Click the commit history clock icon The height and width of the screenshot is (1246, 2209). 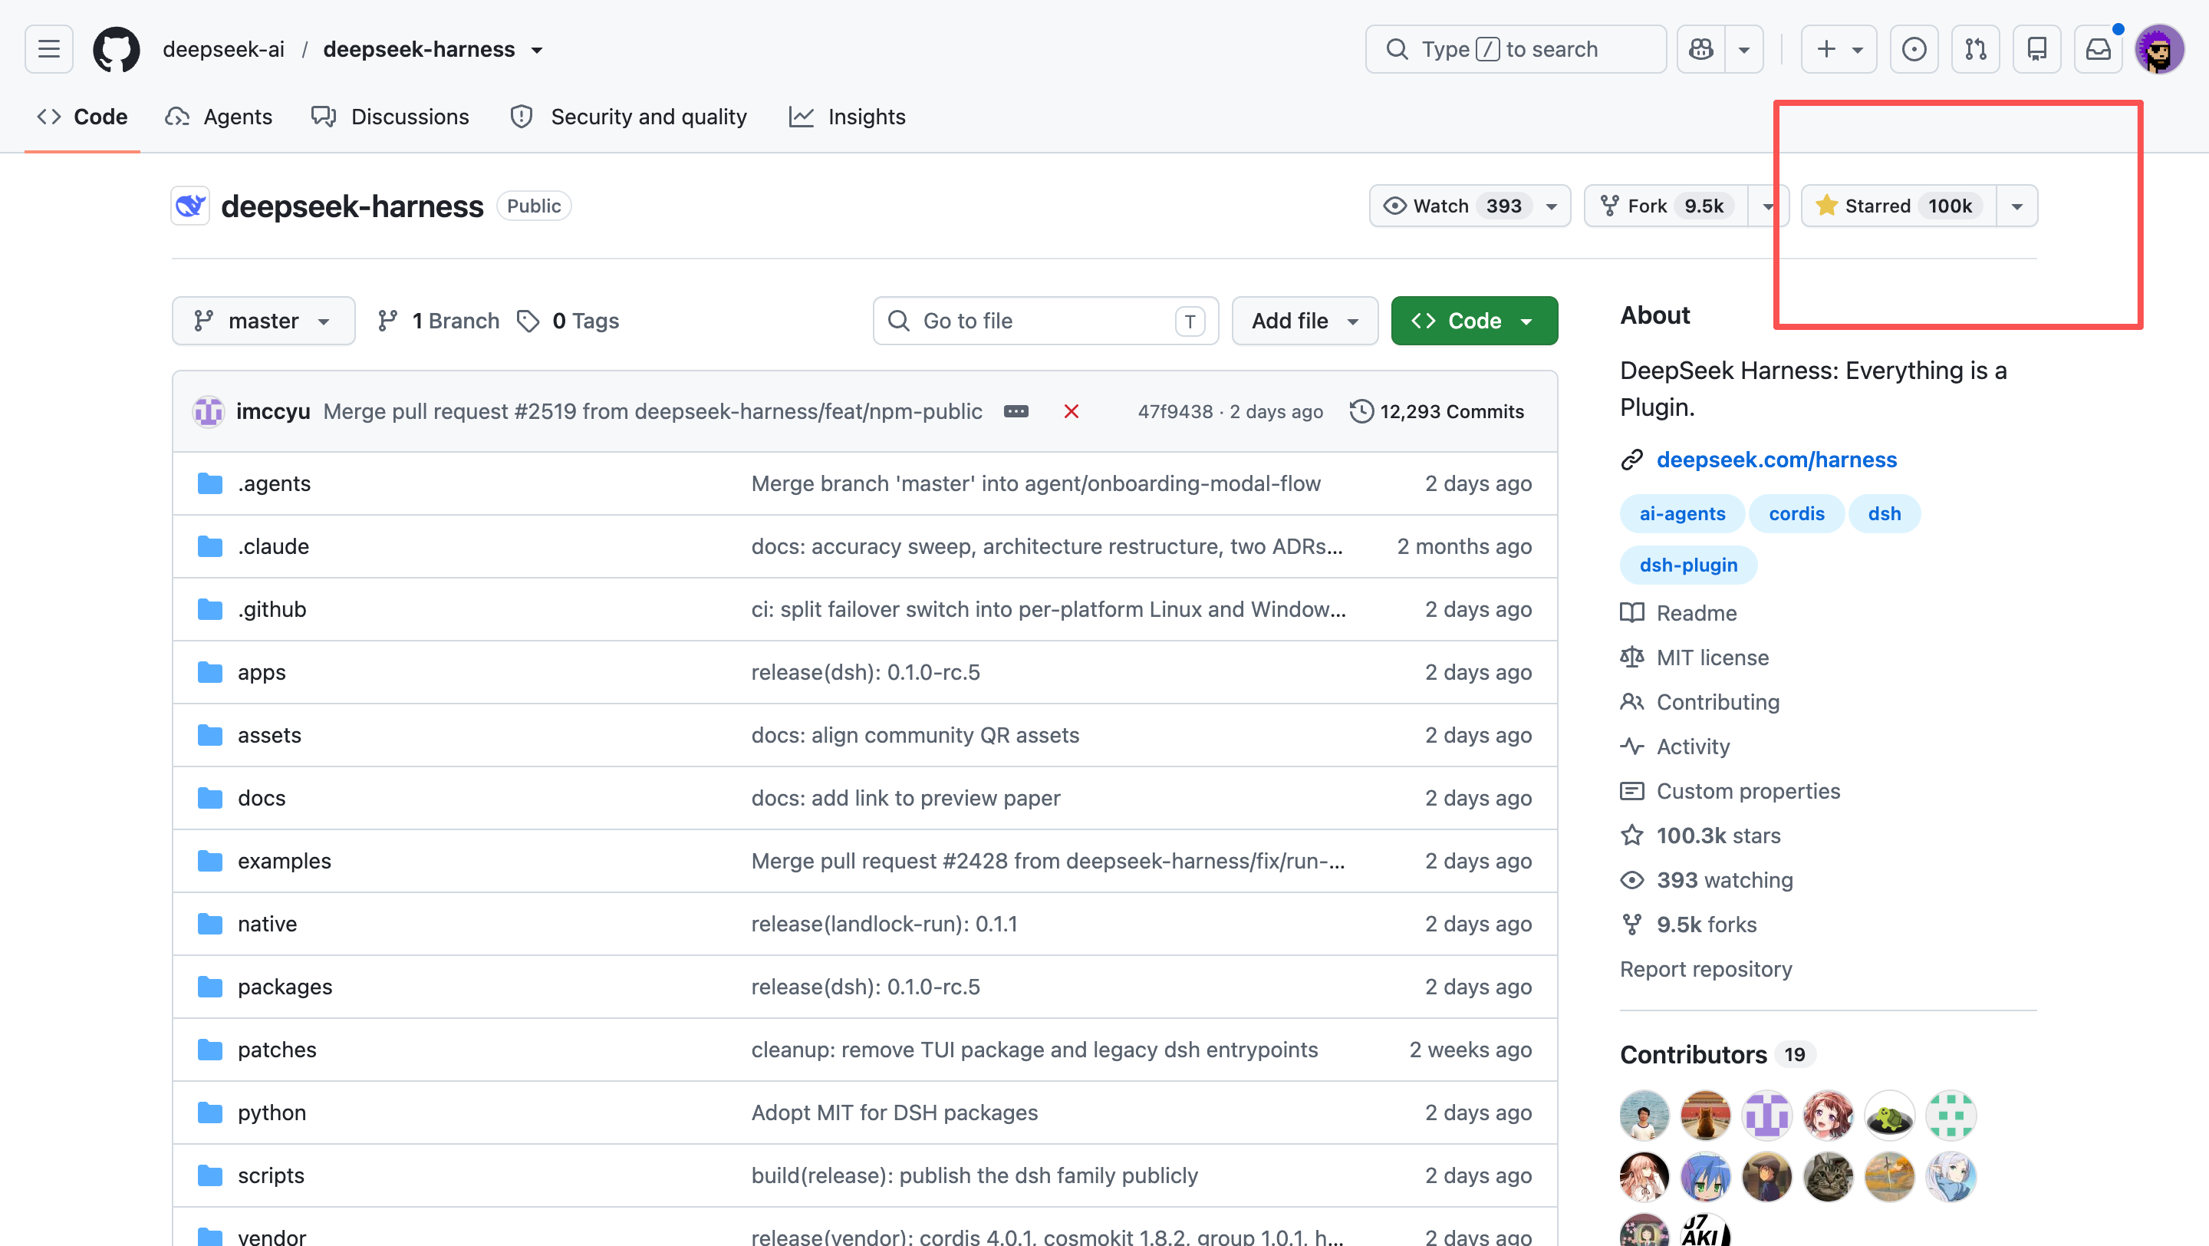point(1361,411)
